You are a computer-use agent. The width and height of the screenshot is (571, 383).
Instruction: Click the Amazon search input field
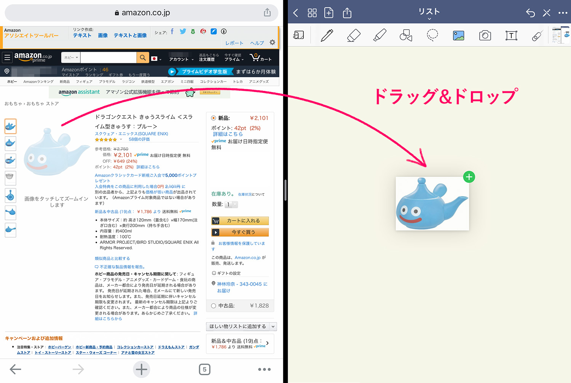[108, 57]
